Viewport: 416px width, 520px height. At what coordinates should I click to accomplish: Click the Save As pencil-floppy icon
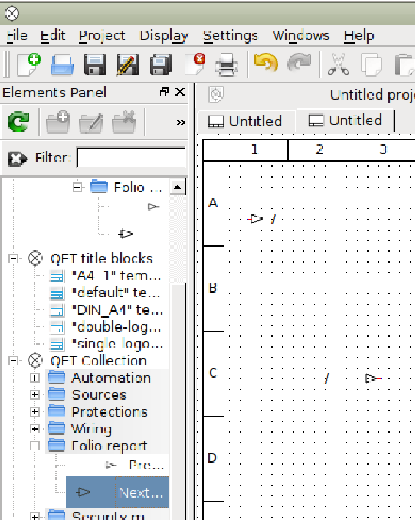click(128, 64)
